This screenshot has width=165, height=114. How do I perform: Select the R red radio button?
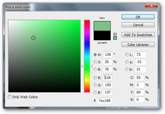tap(95, 78)
